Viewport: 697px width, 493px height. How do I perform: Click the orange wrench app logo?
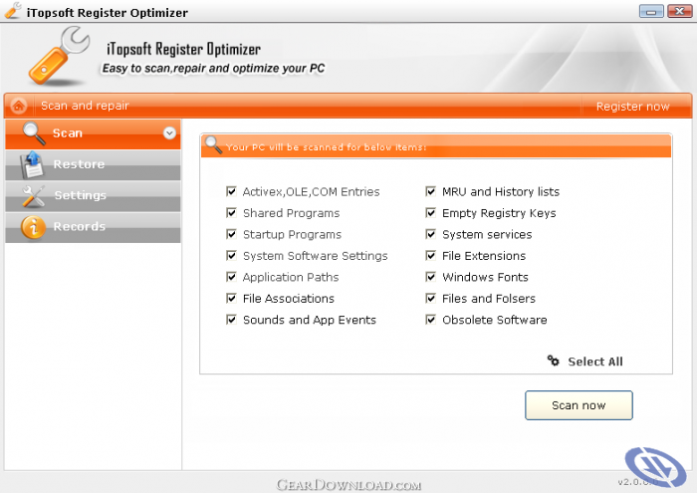[x=59, y=56]
